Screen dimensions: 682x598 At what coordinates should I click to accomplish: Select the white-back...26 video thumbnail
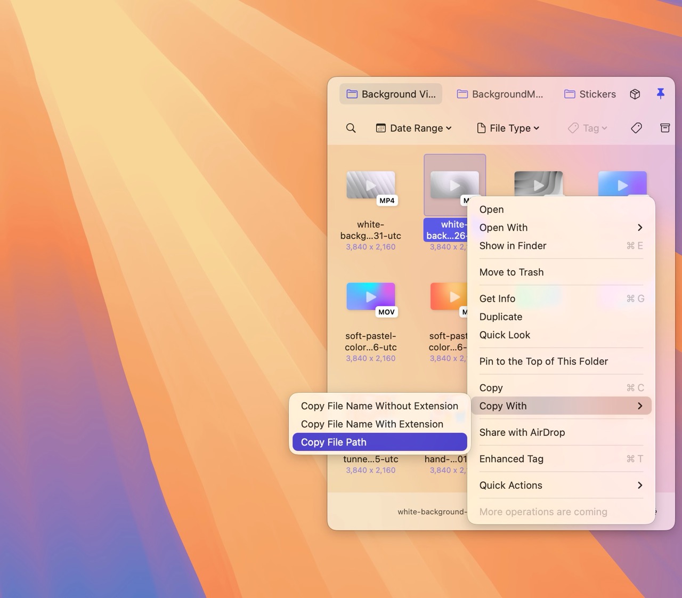pyautogui.click(x=454, y=185)
